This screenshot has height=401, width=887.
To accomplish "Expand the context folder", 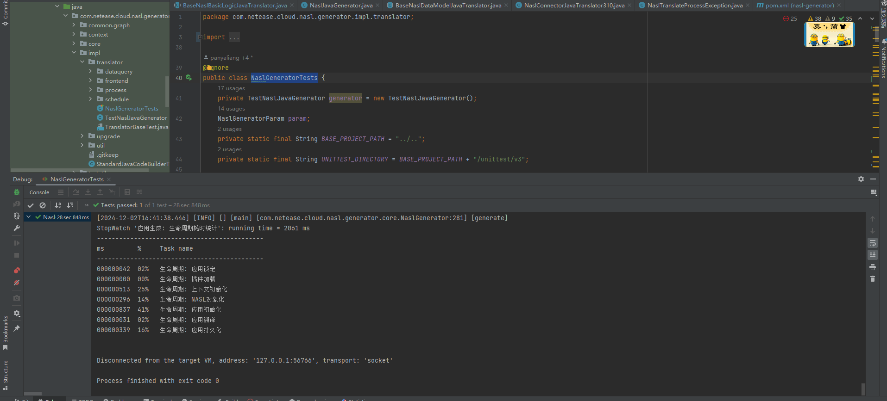I will point(74,34).
